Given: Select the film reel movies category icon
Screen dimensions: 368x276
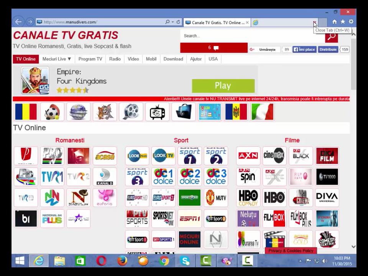Looking at the screenshot, I should (131, 112).
